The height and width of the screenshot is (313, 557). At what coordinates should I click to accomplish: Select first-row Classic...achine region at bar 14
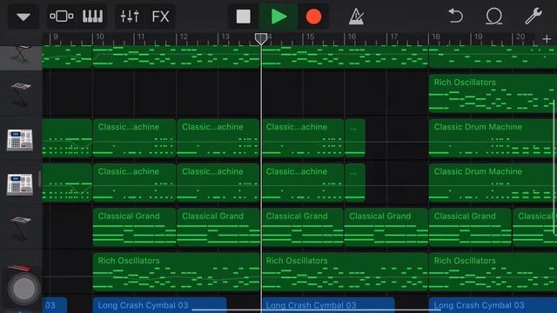pyautogui.click(x=302, y=138)
